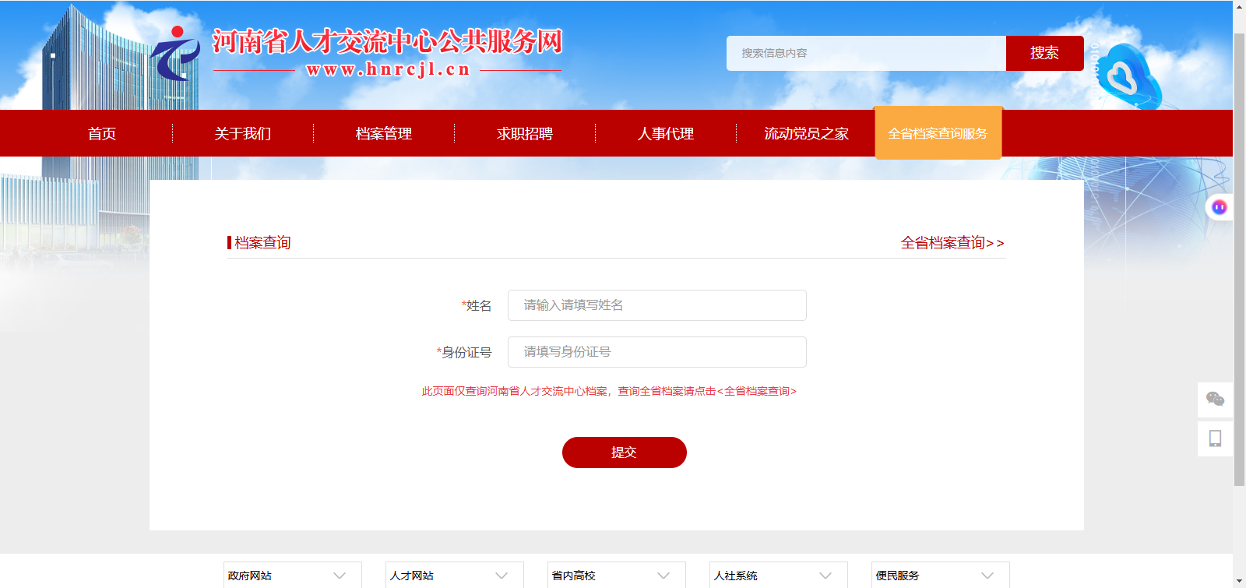Click the scrollbar up arrow
Screen dimensions: 1246x588
[1239, 6]
